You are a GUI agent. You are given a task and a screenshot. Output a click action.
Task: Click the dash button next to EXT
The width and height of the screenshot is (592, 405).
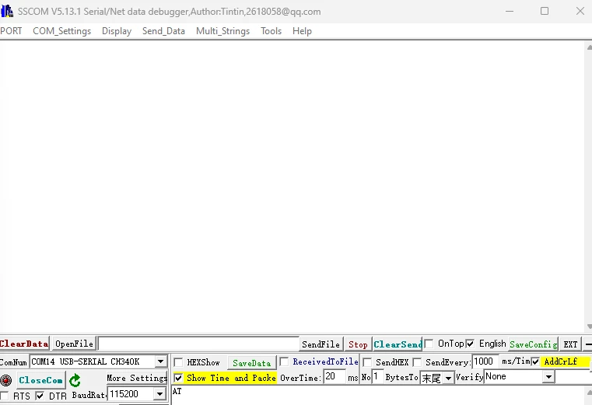pos(587,344)
